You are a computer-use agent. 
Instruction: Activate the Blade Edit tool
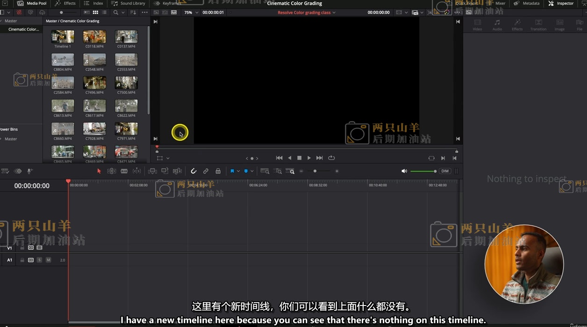(x=124, y=171)
